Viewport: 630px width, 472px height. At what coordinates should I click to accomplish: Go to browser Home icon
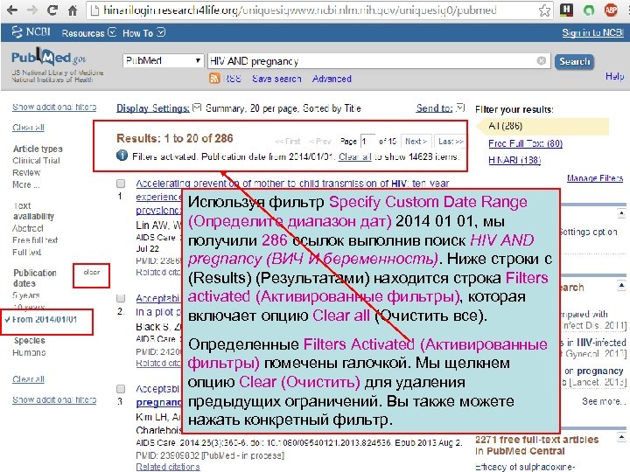[73, 10]
